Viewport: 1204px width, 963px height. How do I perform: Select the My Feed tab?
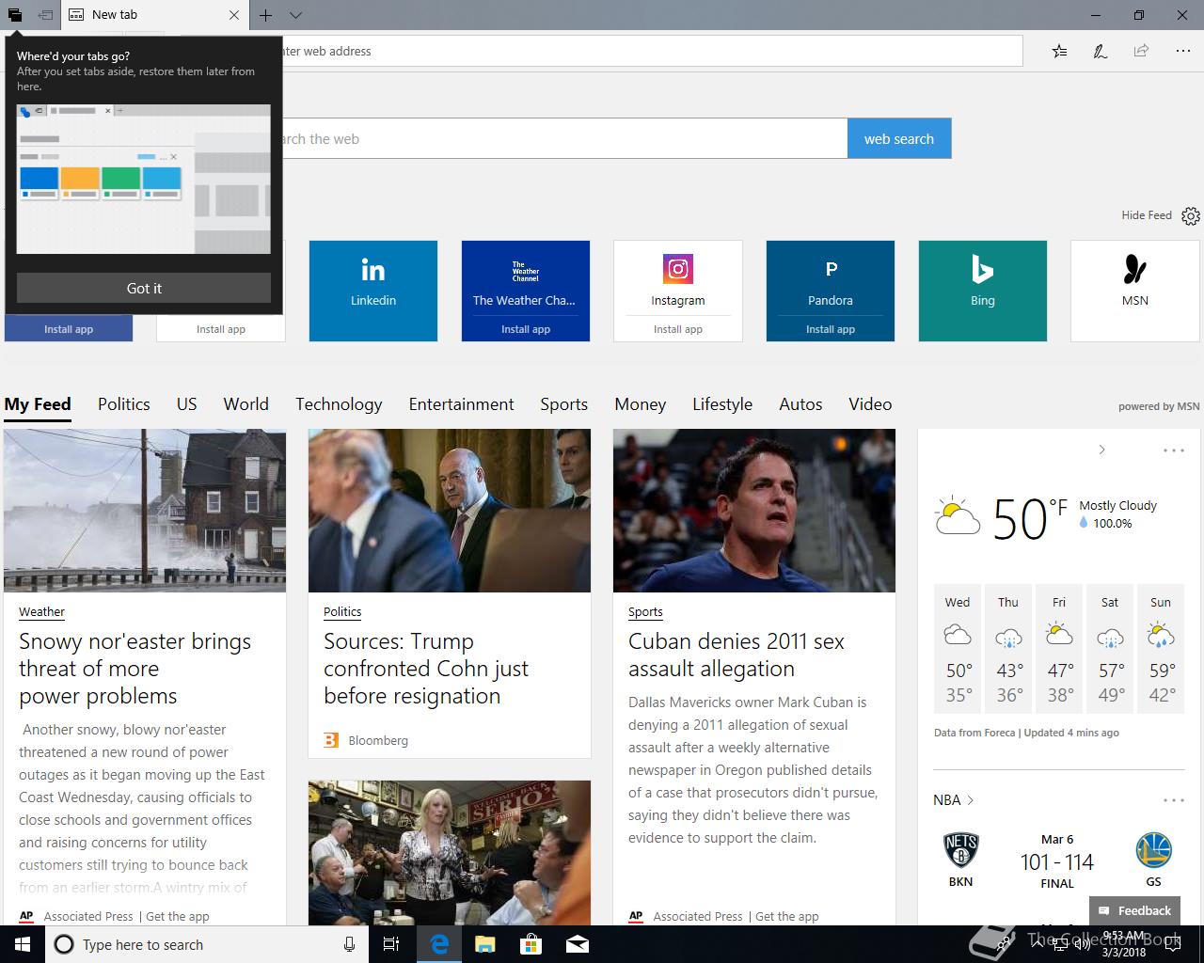pos(38,404)
